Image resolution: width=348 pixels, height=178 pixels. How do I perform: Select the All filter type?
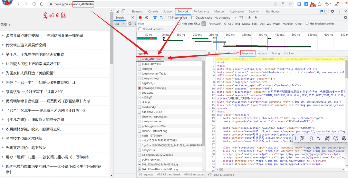204,24
